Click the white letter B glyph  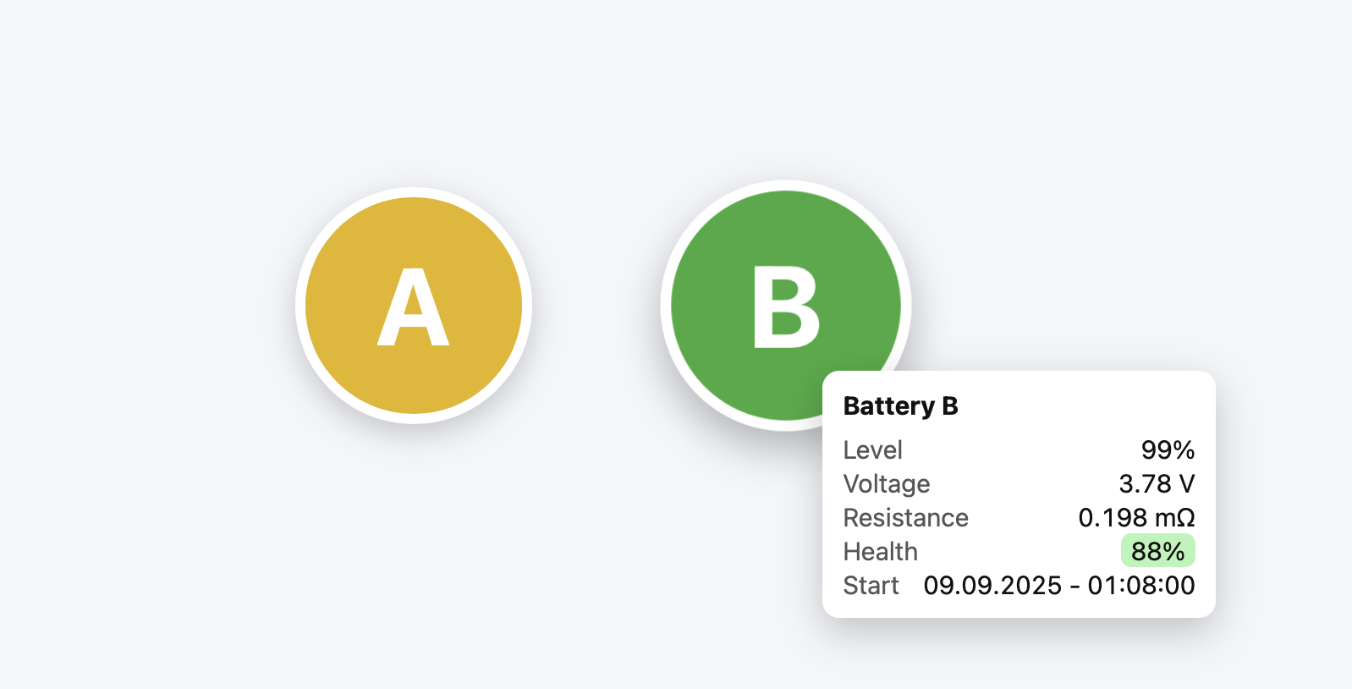click(785, 307)
